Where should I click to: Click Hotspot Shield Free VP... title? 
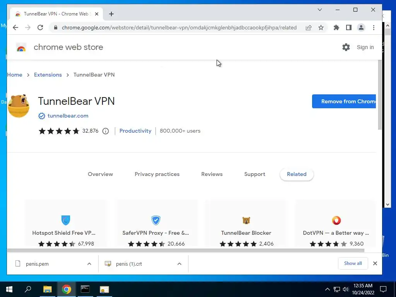[64, 233]
